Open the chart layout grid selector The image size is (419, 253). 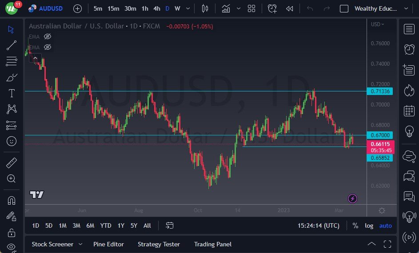pyautogui.click(x=251, y=8)
